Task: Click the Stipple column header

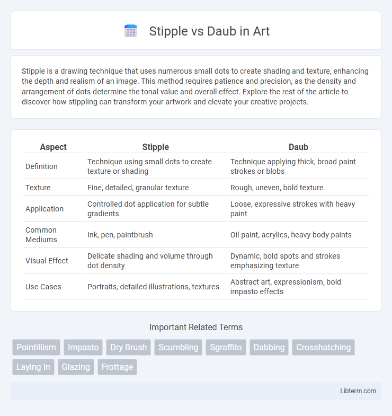Action: tap(155, 147)
